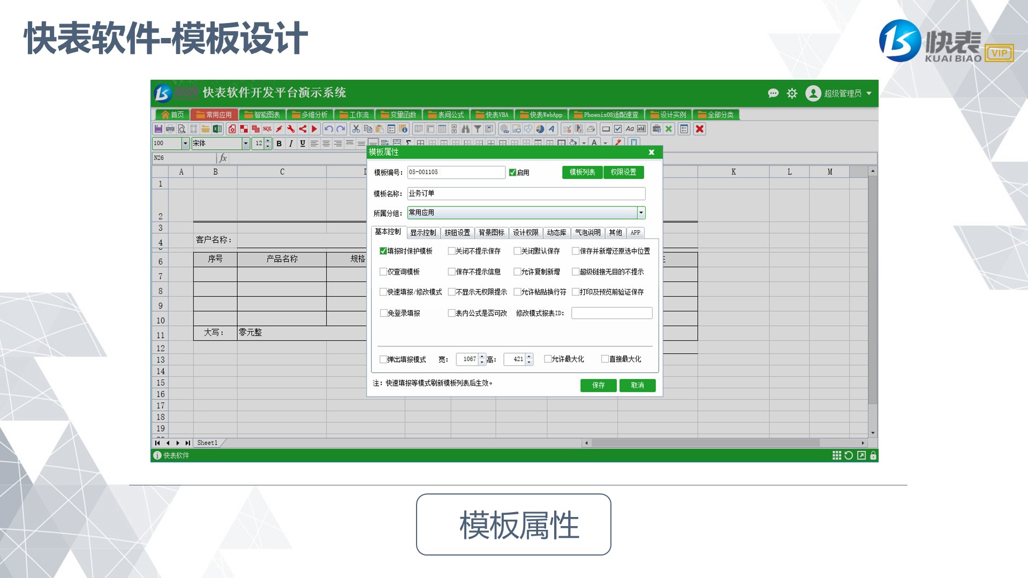Enable 快速填报/修改模式 checkbox
The height and width of the screenshot is (578, 1028).
(x=383, y=292)
